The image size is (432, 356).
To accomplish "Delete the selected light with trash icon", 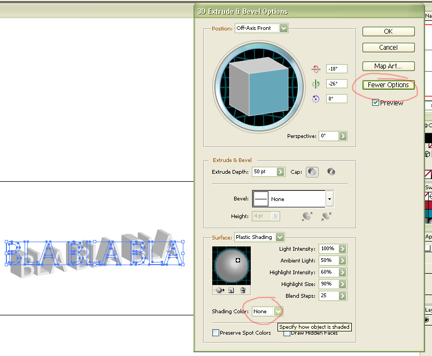I will (243, 290).
